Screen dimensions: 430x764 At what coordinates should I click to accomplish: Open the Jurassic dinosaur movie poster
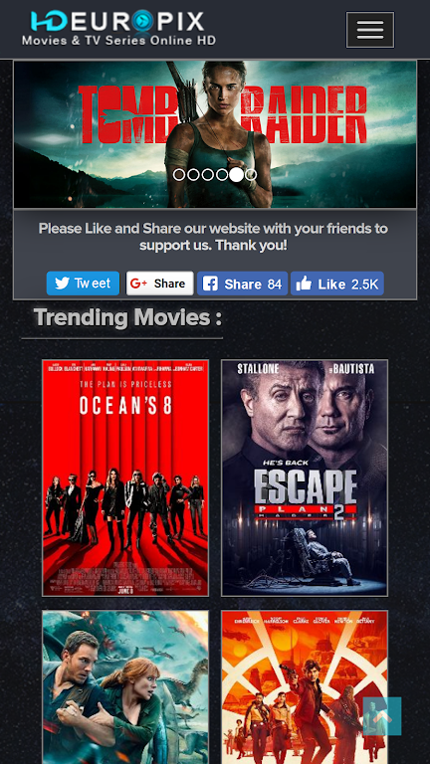[x=125, y=687]
